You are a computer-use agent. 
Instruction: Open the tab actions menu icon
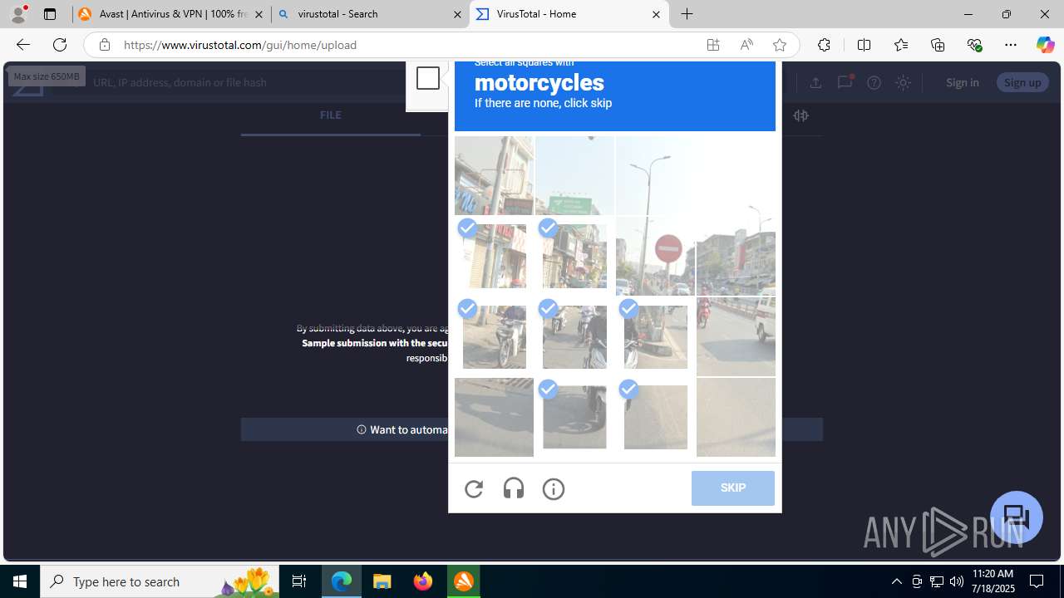[x=50, y=14]
